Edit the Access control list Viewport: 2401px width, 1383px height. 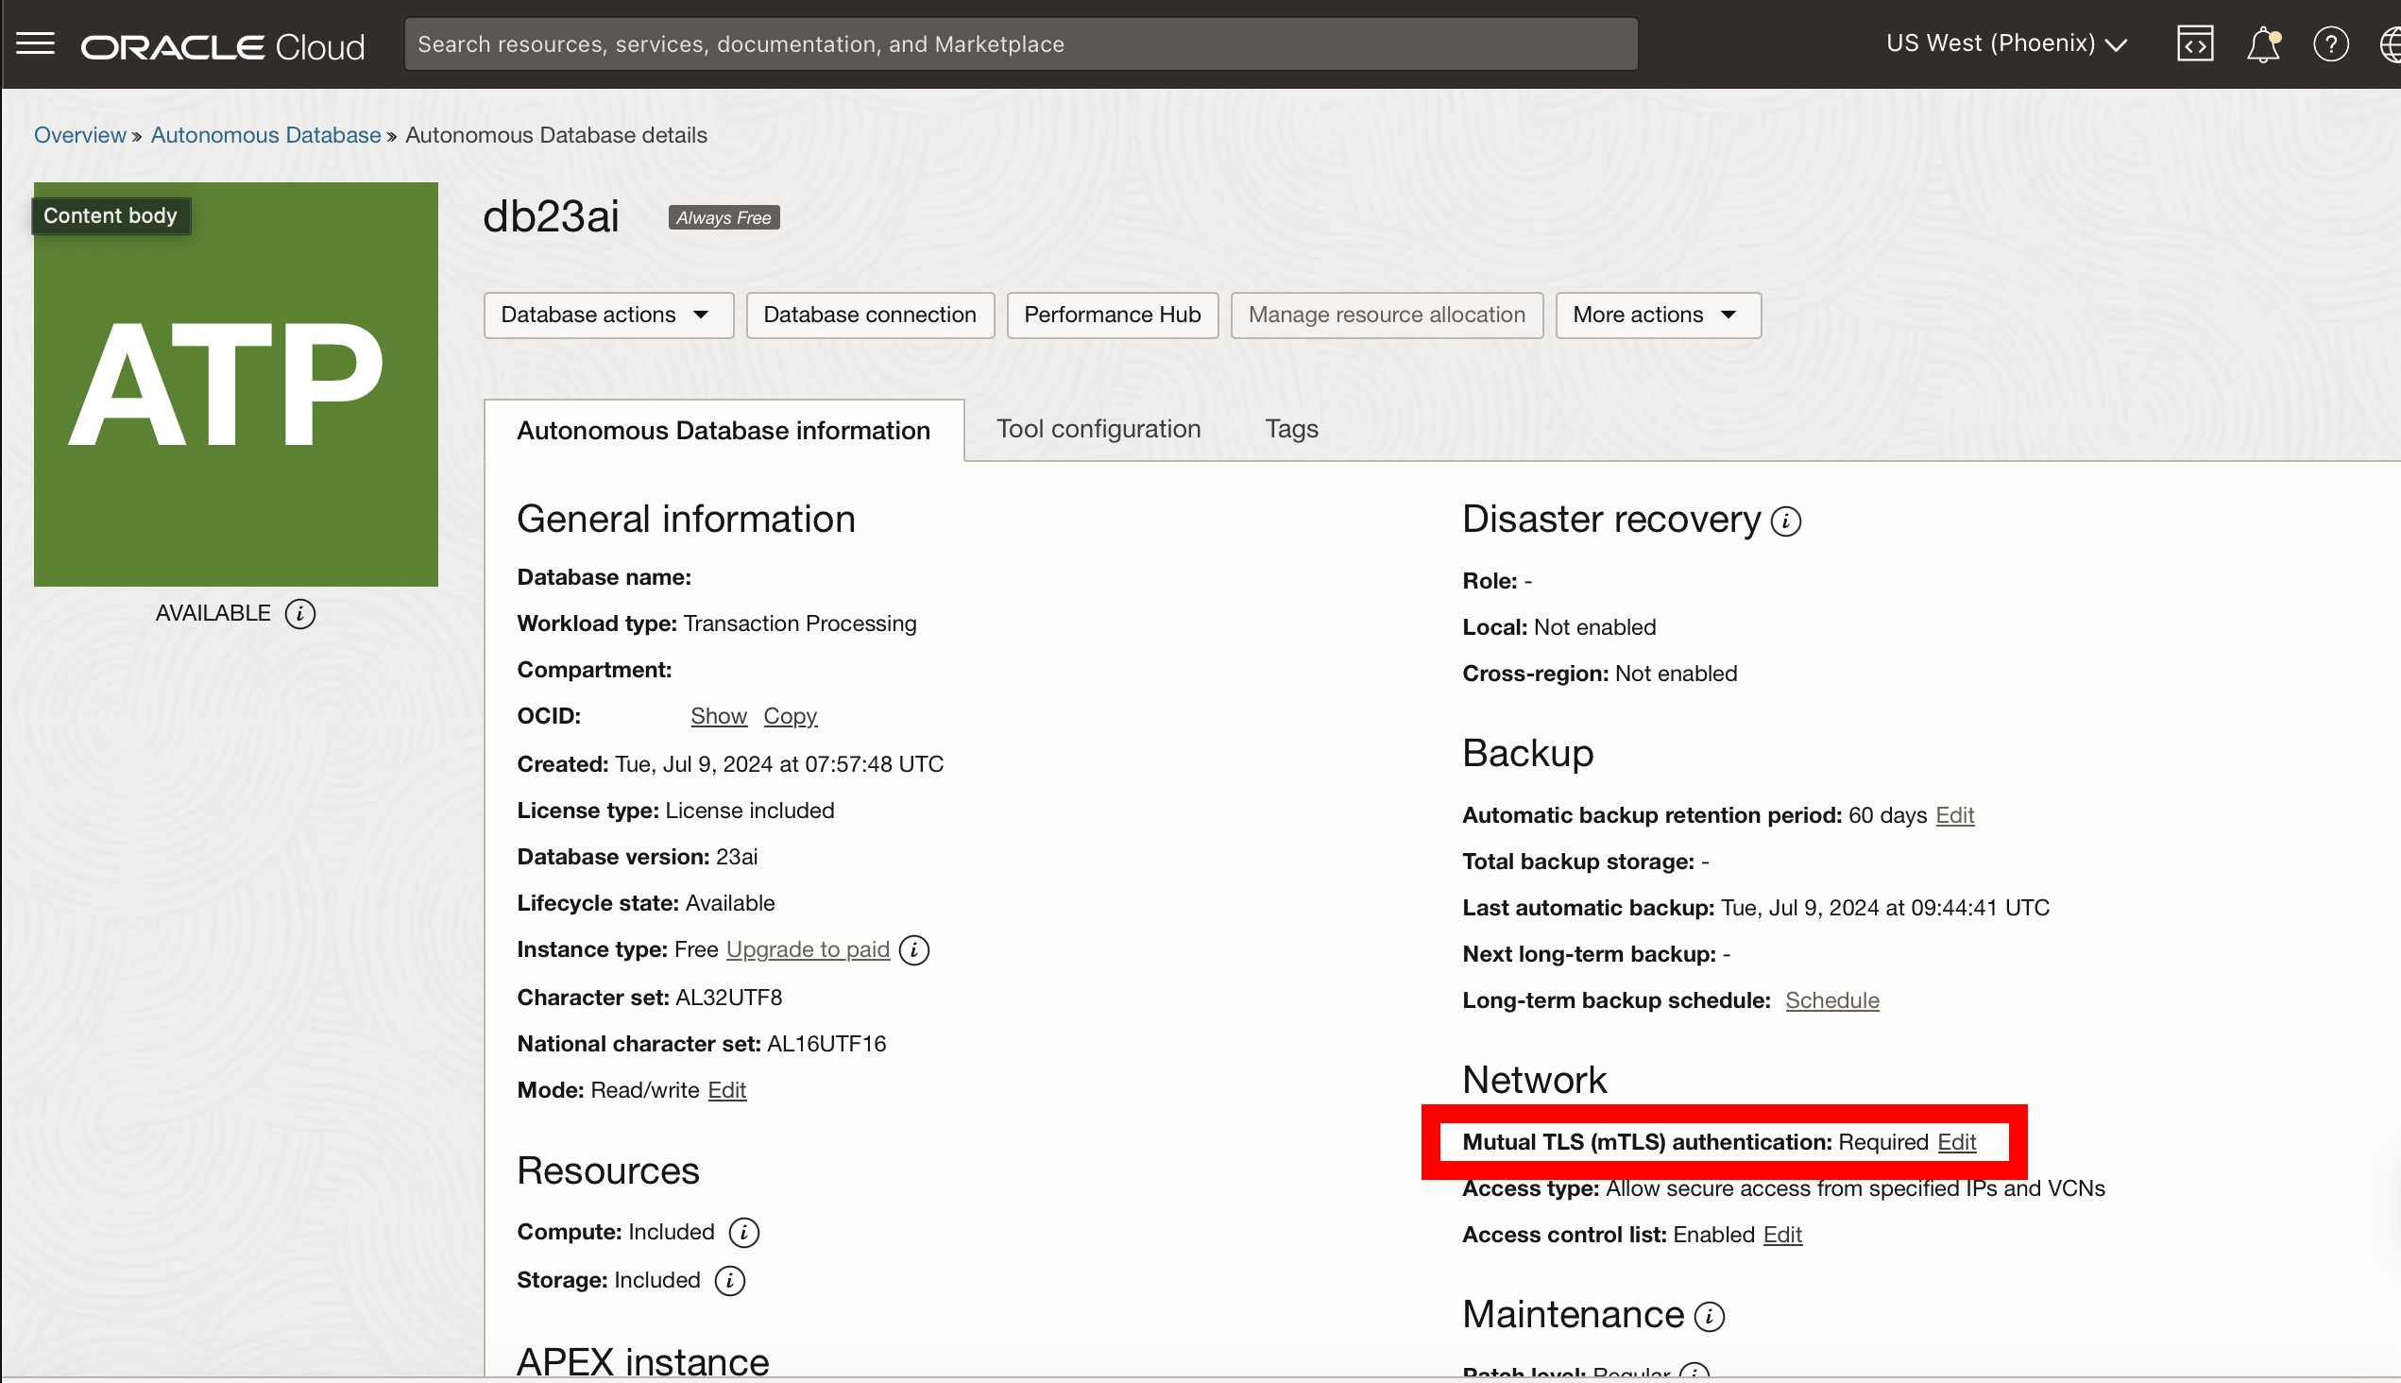click(1782, 1235)
